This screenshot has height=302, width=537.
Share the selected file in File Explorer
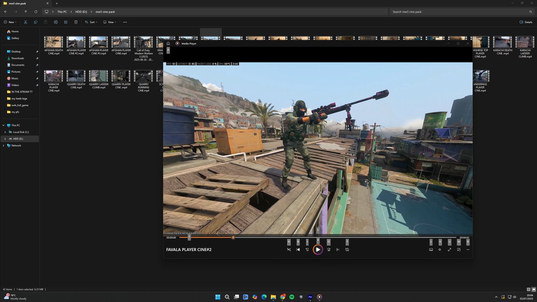tap(66, 22)
